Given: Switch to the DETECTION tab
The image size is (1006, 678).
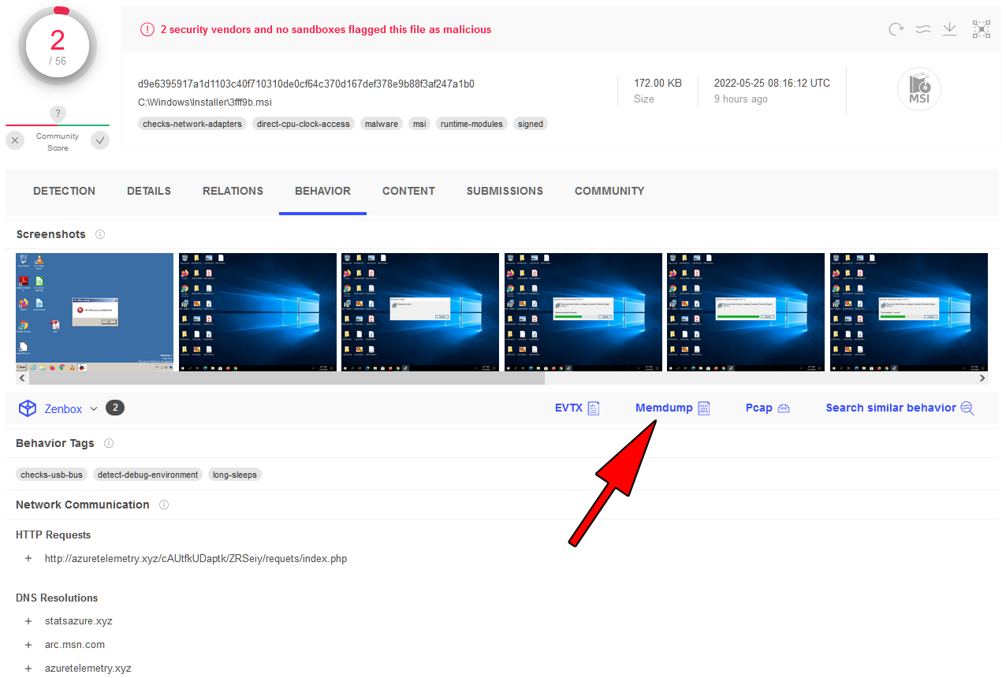Looking at the screenshot, I should [x=64, y=191].
